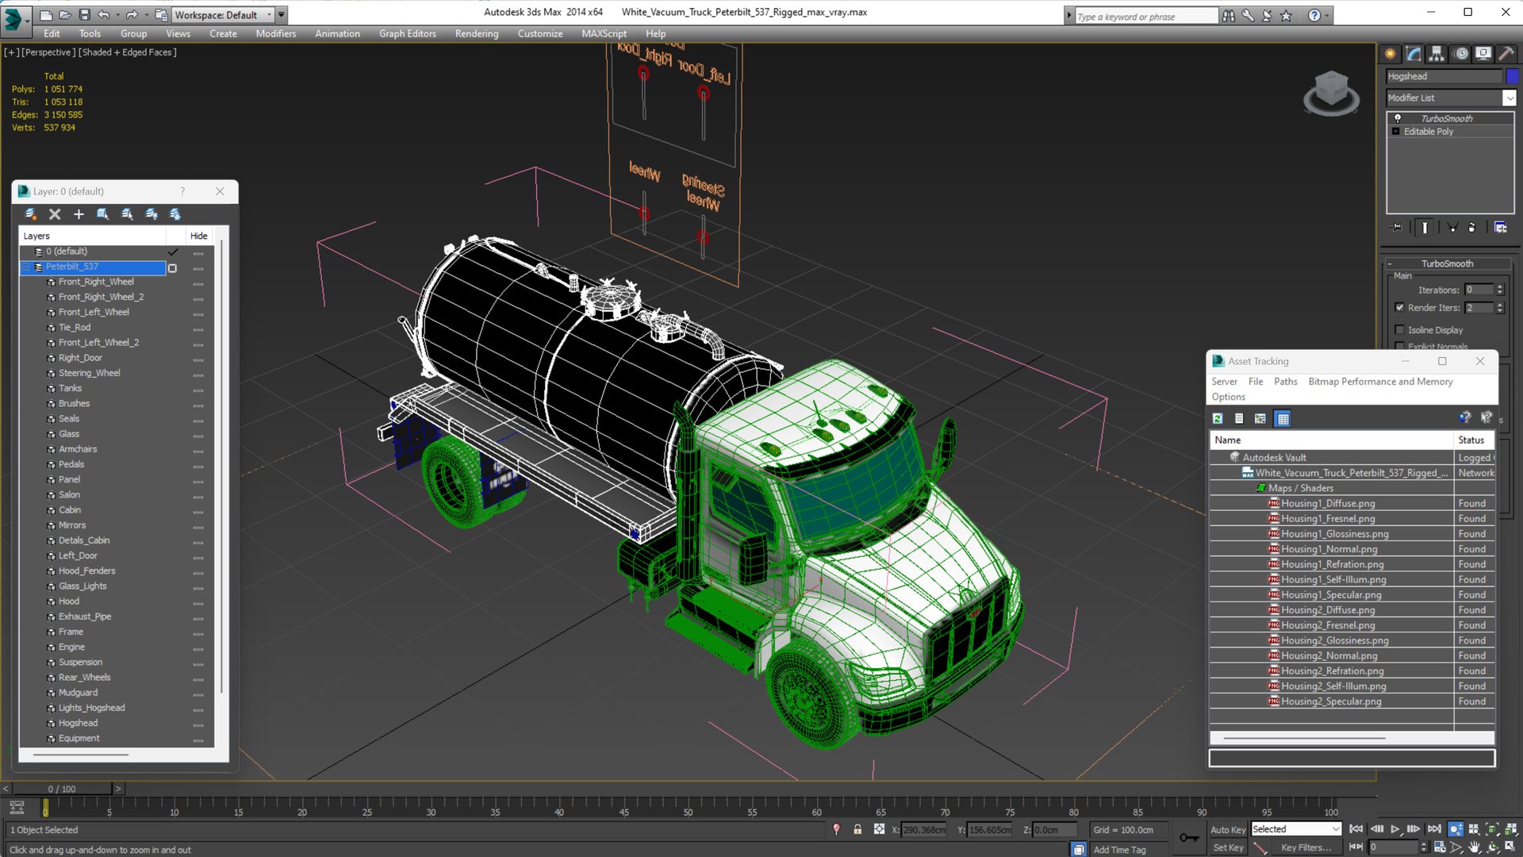
Task: Open the Modifiers menu
Action: click(x=275, y=33)
